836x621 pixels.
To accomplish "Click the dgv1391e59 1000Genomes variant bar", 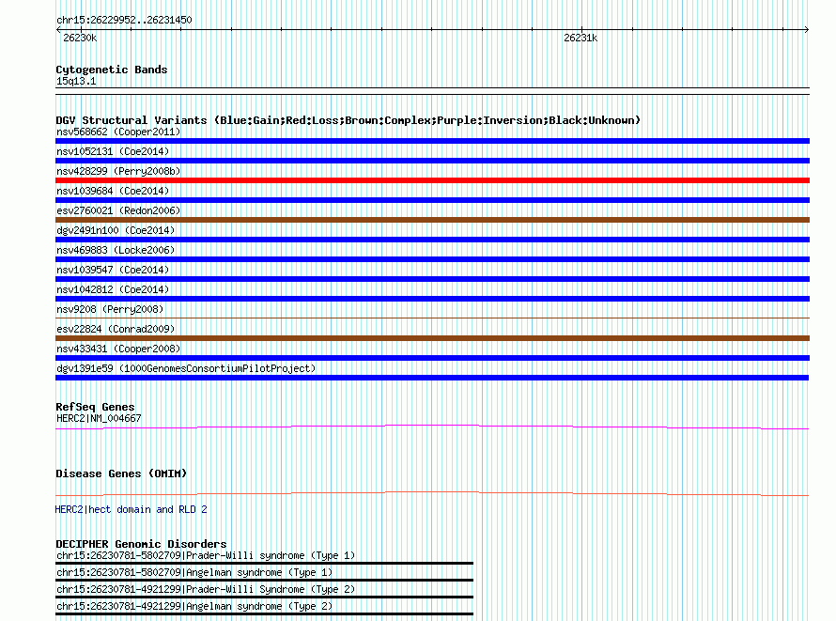I will (432, 378).
